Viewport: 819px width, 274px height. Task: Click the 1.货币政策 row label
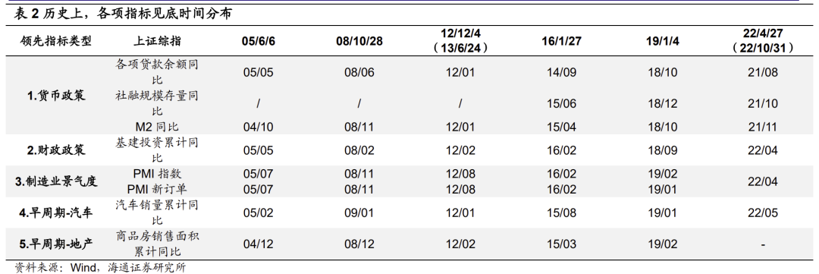tap(56, 96)
